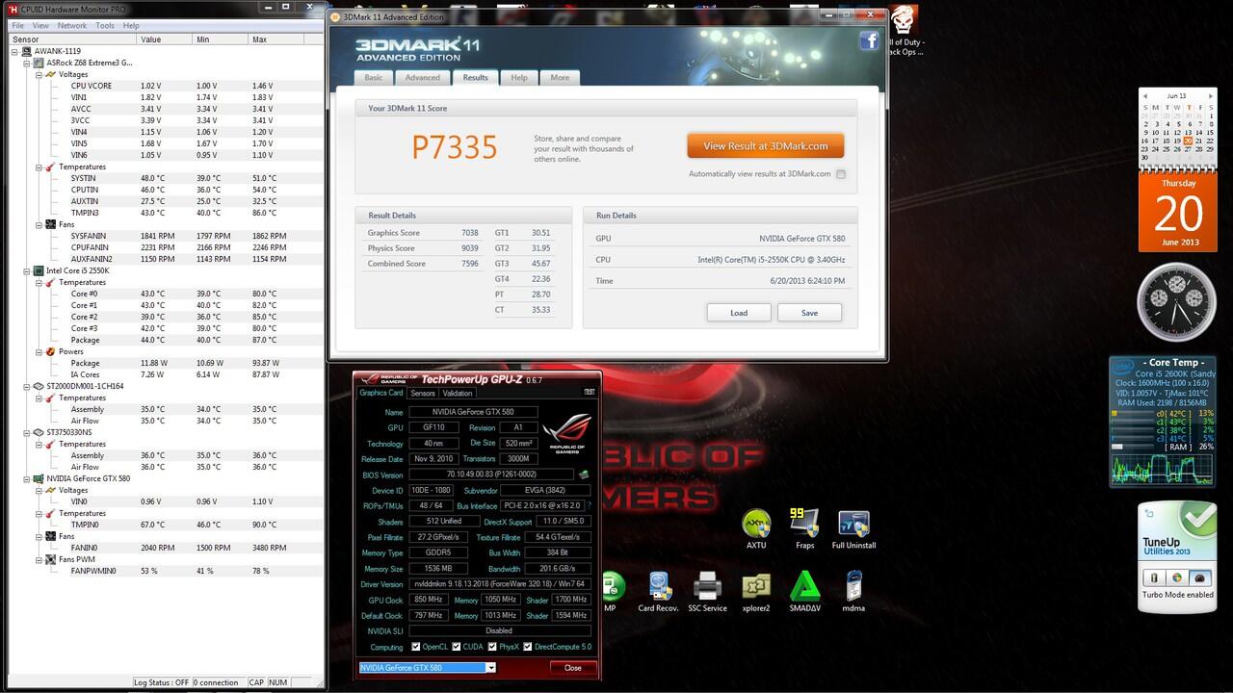Image resolution: width=1233 pixels, height=693 pixels.
Task: Click calendar next month arrow
Action: (1209, 96)
